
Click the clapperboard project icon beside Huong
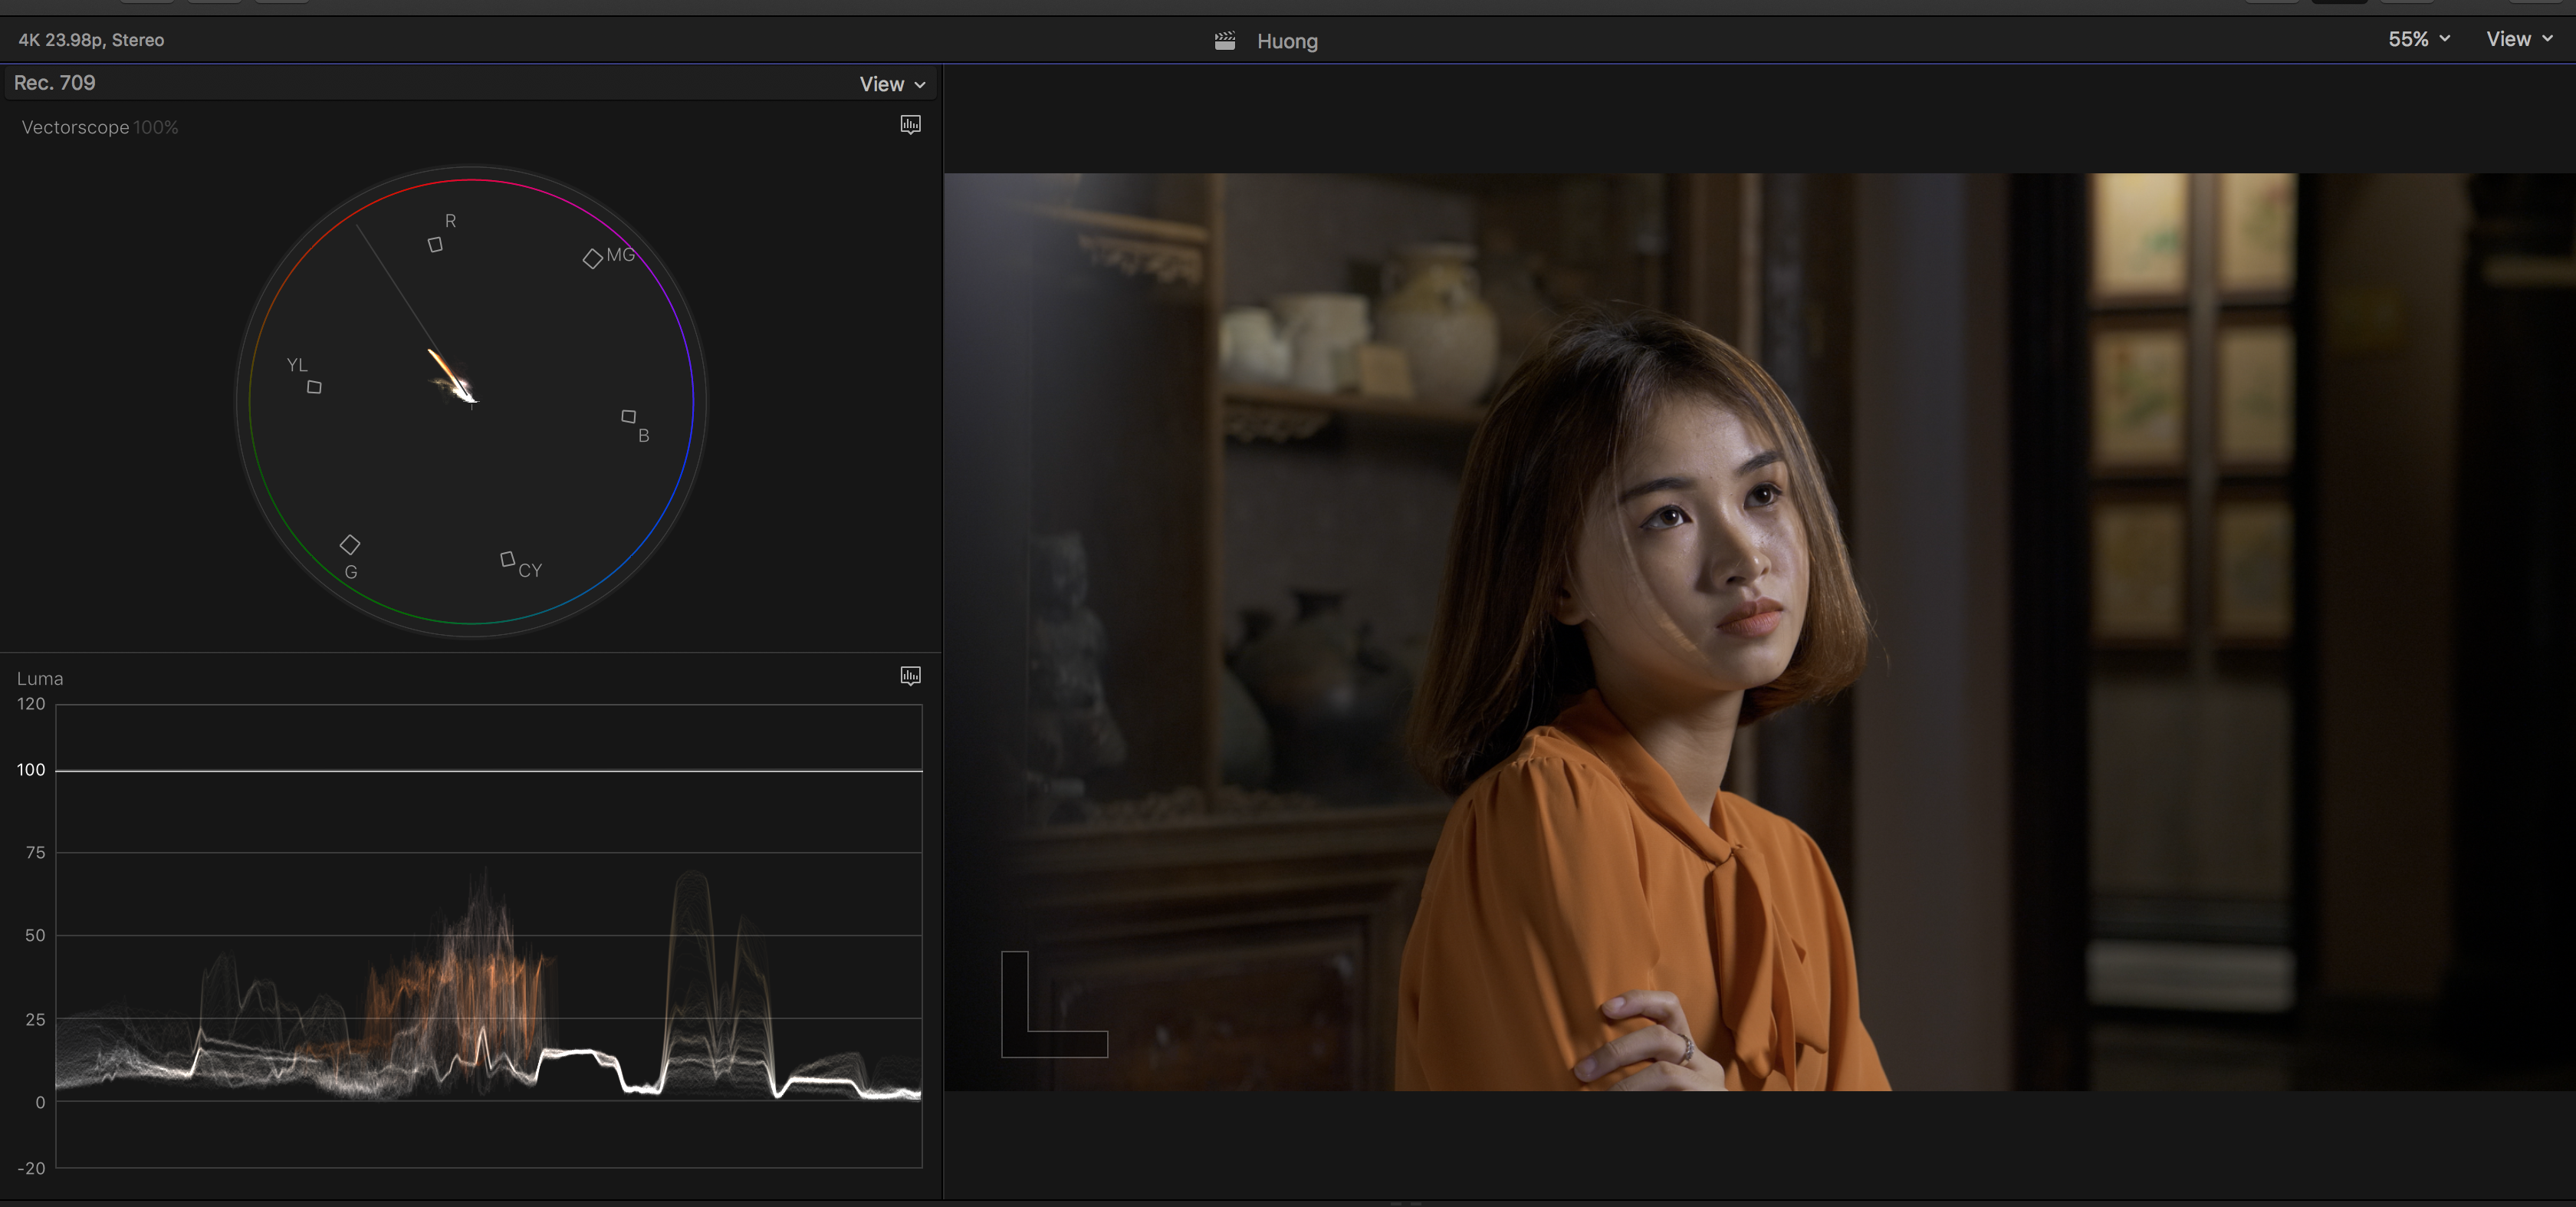[1225, 41]
